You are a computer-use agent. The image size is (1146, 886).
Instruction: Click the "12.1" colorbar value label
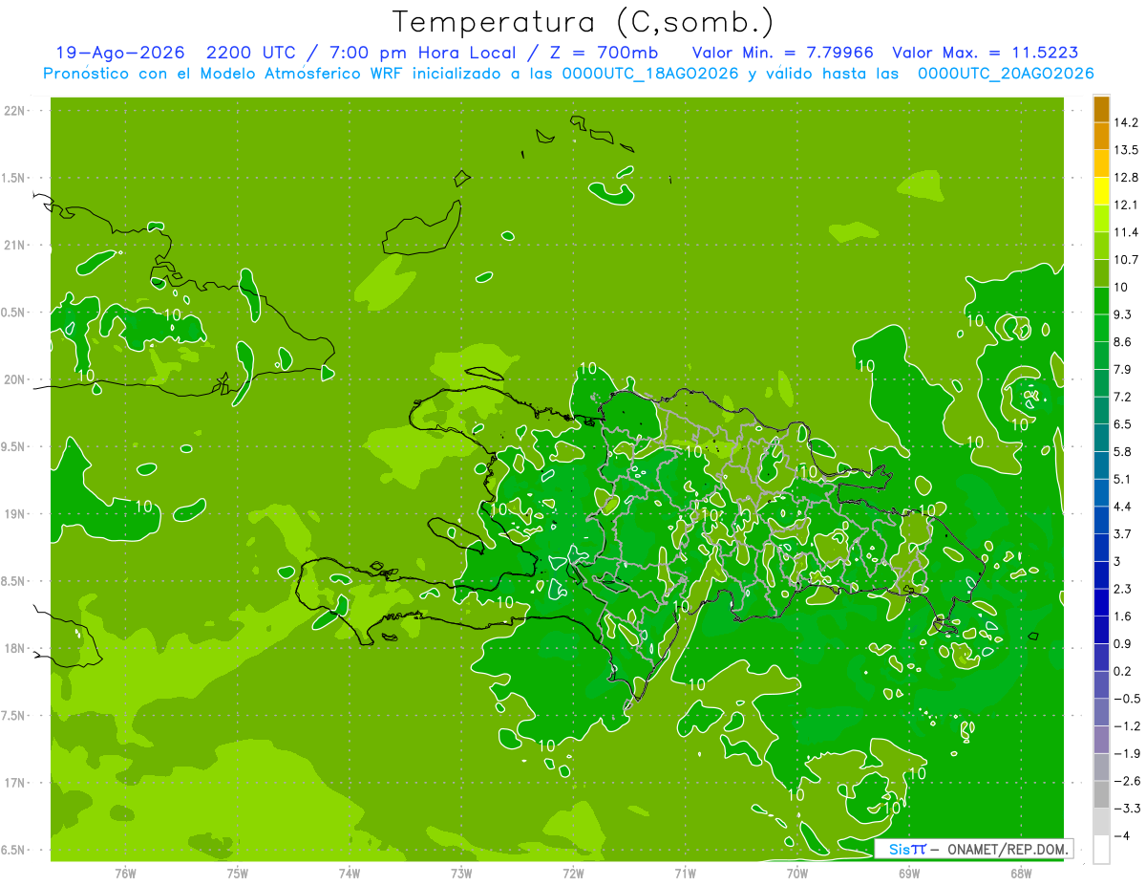[x=1127, y=205]
